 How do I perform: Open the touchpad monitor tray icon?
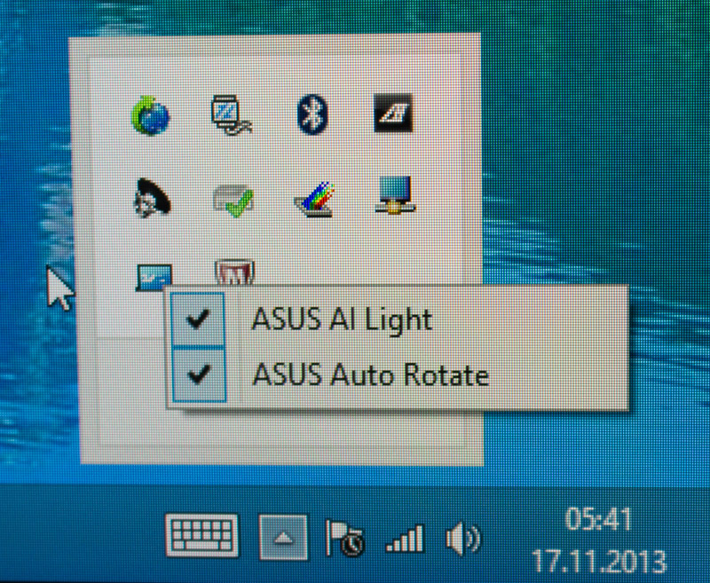point(232,115)
